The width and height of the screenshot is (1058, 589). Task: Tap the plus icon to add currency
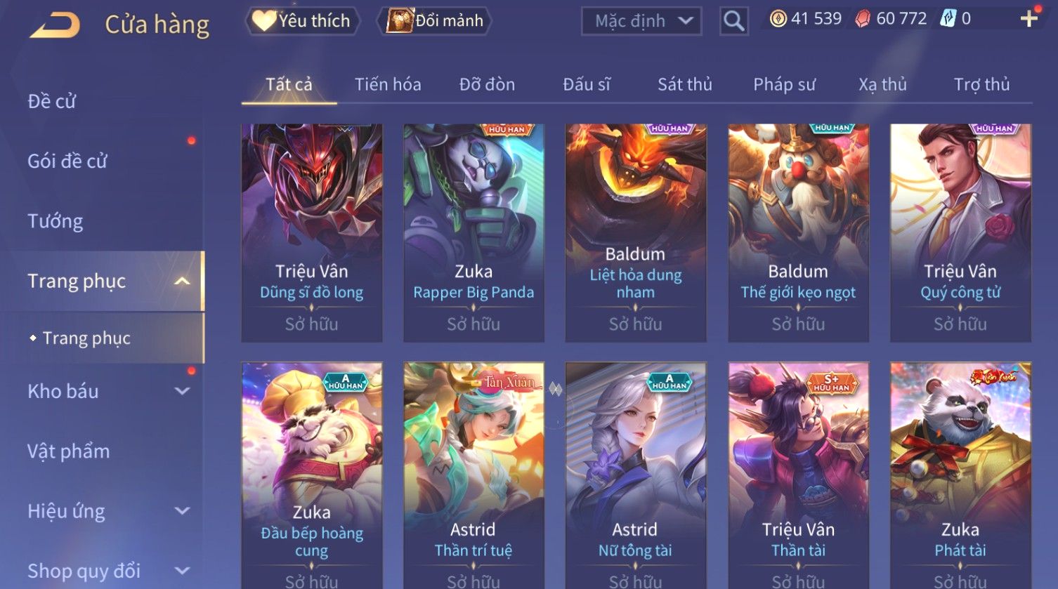[x=1029, y=19]
